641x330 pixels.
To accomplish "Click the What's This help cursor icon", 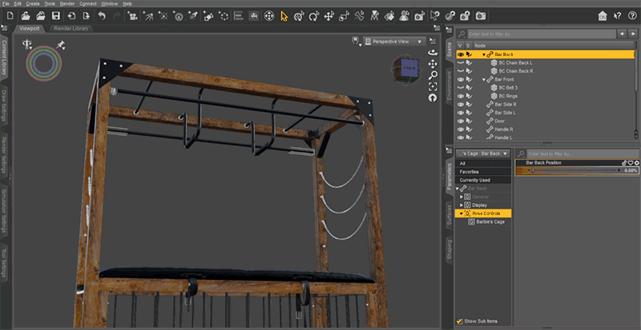I will [x=617, y=16].
